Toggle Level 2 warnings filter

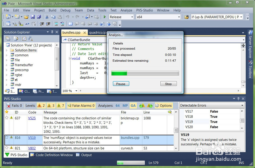(x=51, y=106)
